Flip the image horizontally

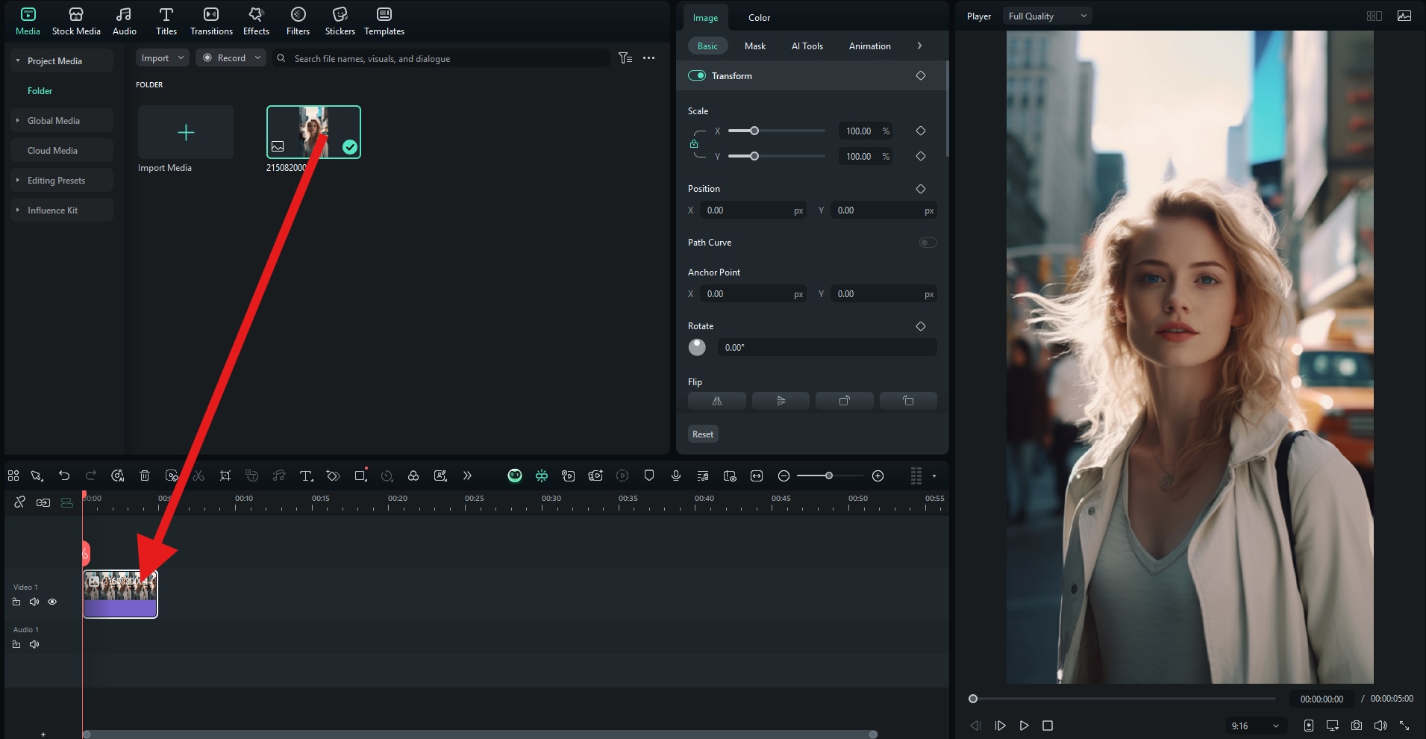point(716,401)
